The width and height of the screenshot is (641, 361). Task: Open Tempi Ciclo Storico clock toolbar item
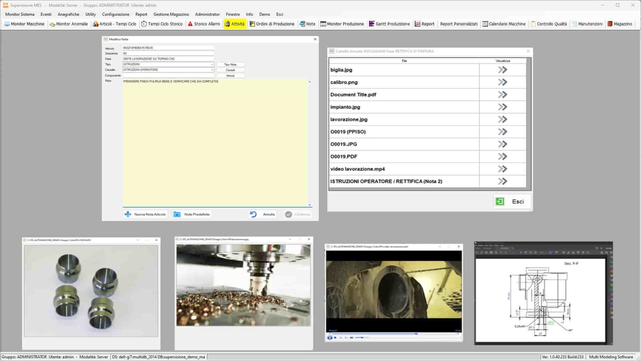click(162, 24)
